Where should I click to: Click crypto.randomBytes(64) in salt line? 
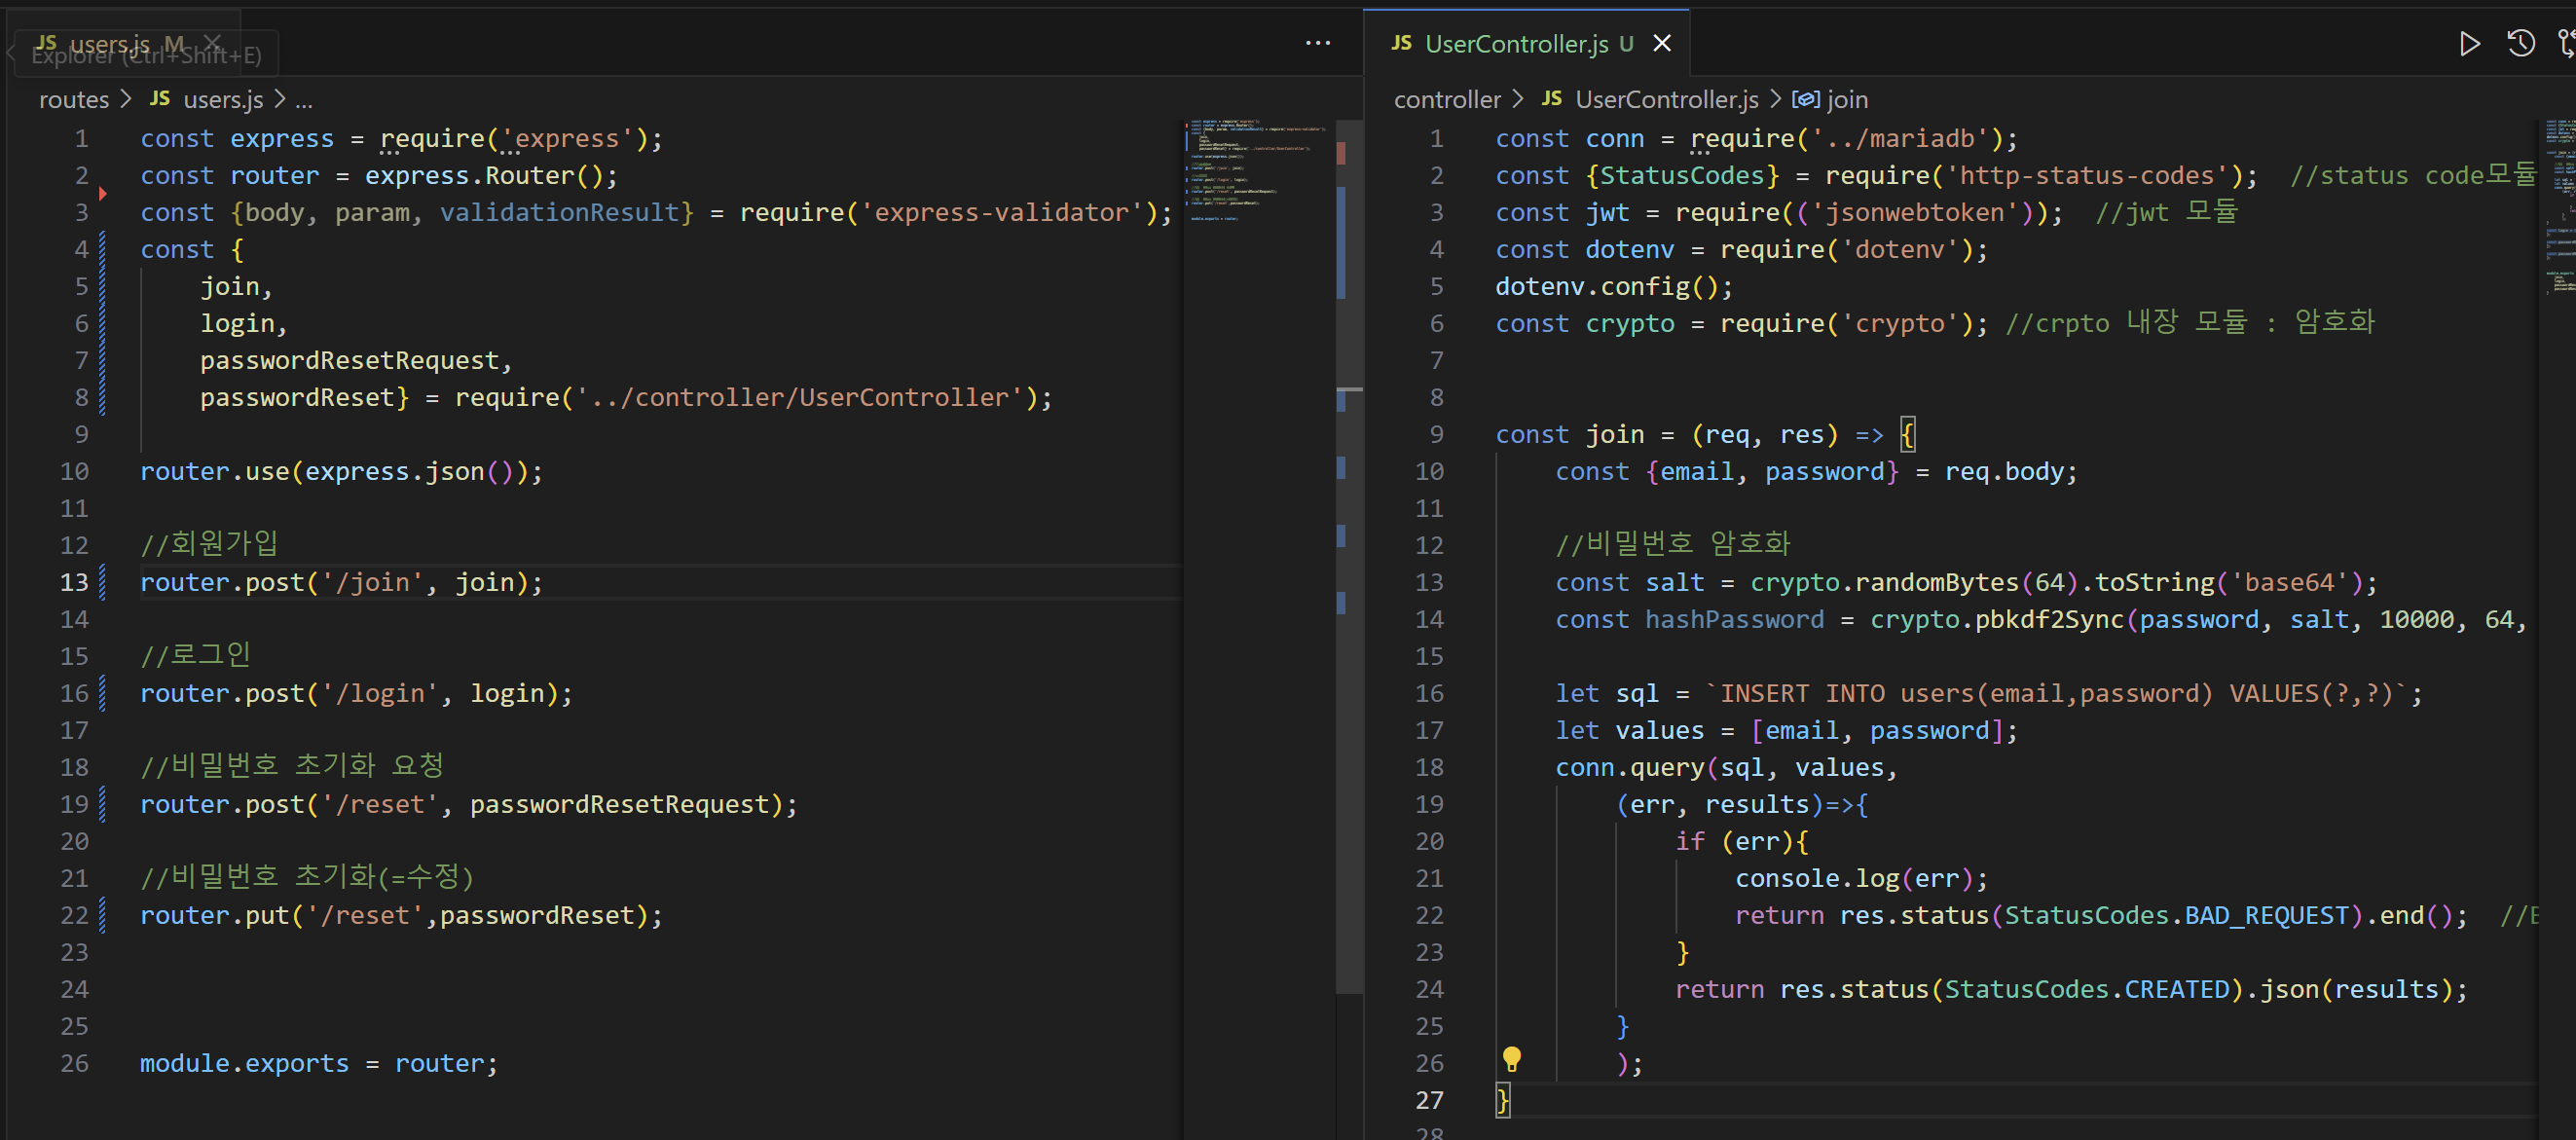click(1914, 583)
